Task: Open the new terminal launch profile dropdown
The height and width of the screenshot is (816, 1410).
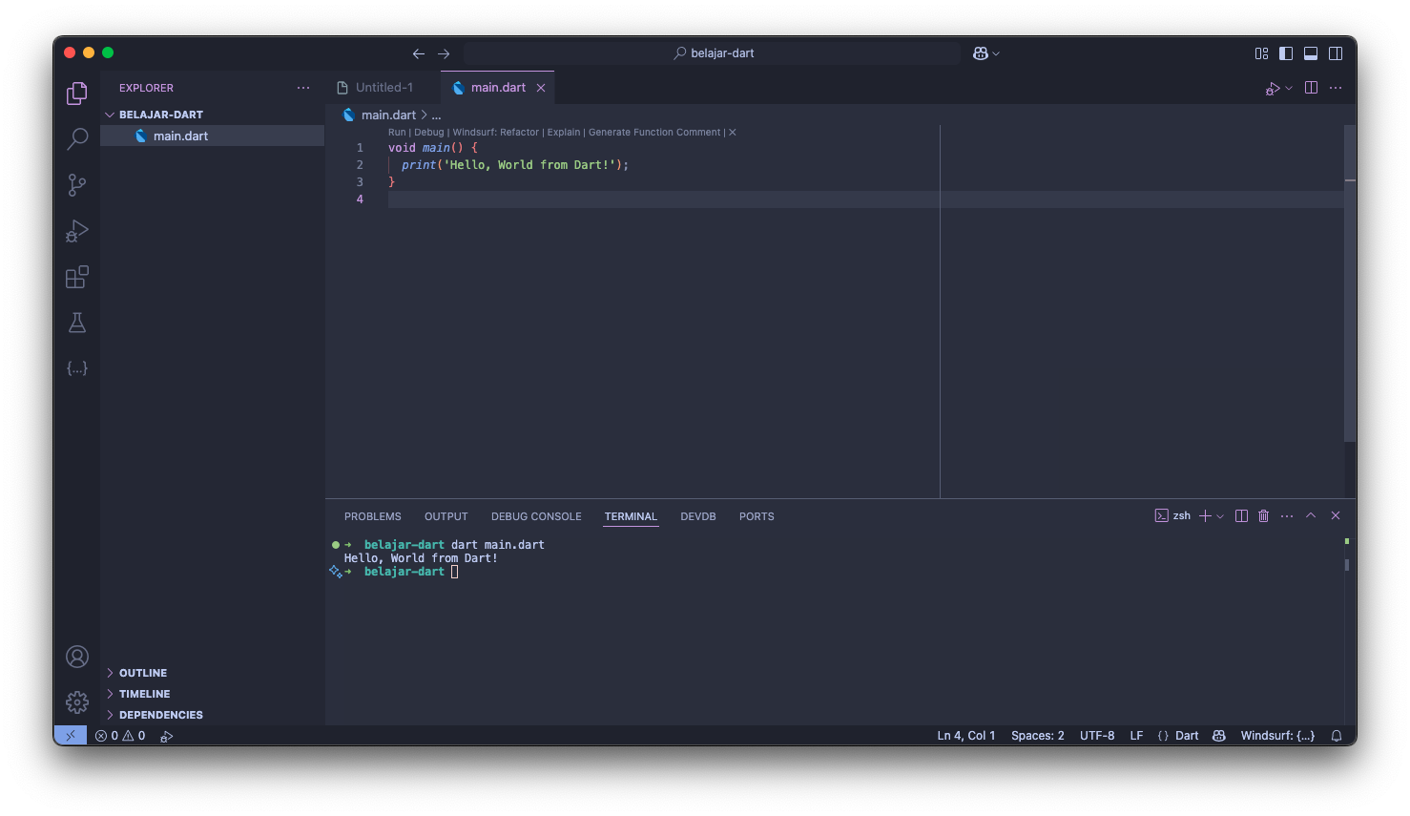Action: [x=1220, y=516]
